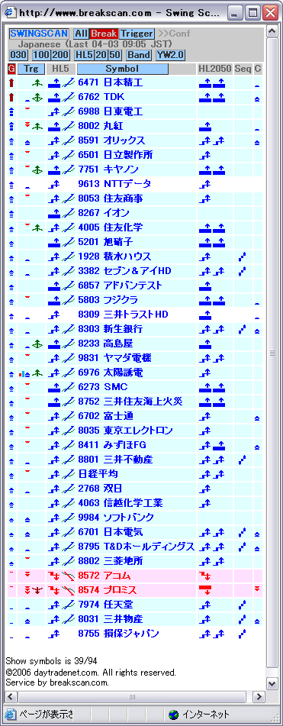Click the red HL5 down icon in 8574 プロミス row

[x=55, y=590]
